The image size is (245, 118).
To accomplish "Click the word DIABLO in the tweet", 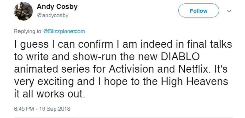I will tap(180, 57).
